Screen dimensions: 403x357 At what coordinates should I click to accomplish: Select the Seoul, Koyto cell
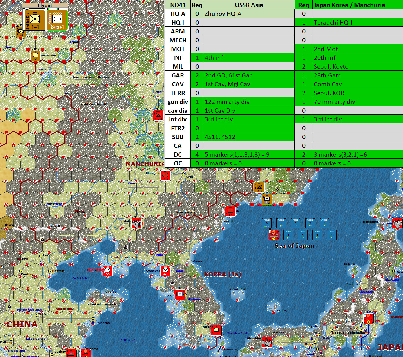pyautogui.click(x=358, y=66)
